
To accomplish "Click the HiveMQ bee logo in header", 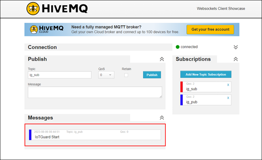I will click(x=33, y=9).
